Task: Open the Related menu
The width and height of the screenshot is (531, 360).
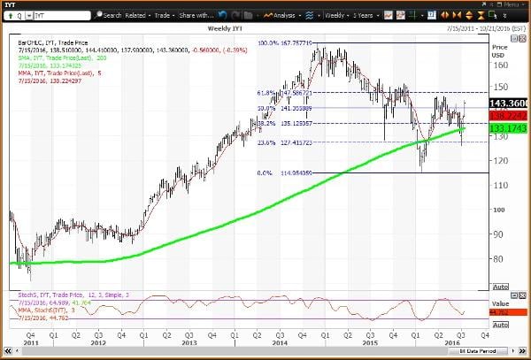Action: [137, 16]
